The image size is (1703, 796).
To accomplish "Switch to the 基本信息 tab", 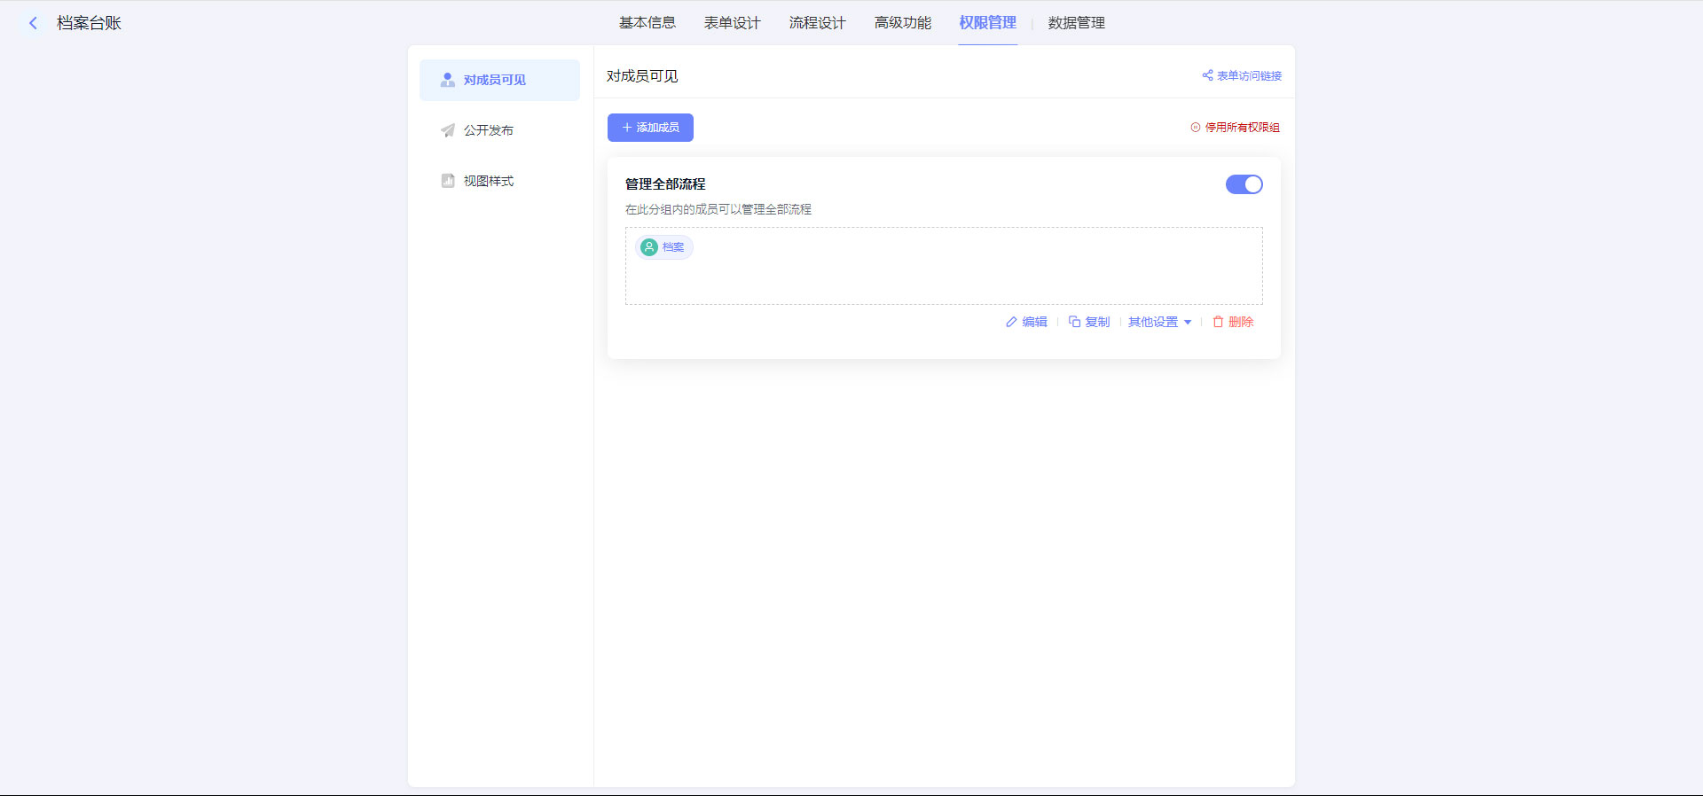I will pyautogui.click(x=647, y=23).
